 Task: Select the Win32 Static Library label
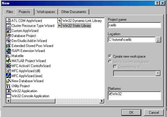[x=76, y=26]
